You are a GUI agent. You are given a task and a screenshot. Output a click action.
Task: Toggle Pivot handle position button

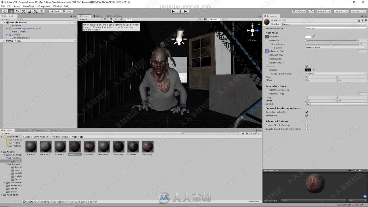[x=55, y=11]
